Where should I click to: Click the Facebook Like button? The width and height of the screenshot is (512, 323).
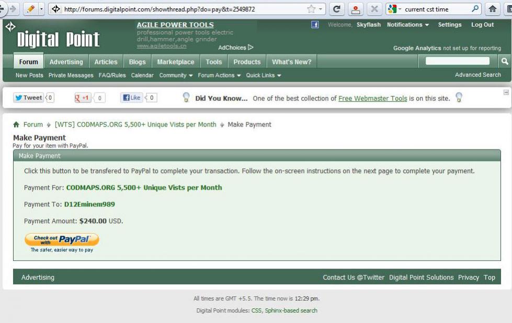(x=132, y=98)
